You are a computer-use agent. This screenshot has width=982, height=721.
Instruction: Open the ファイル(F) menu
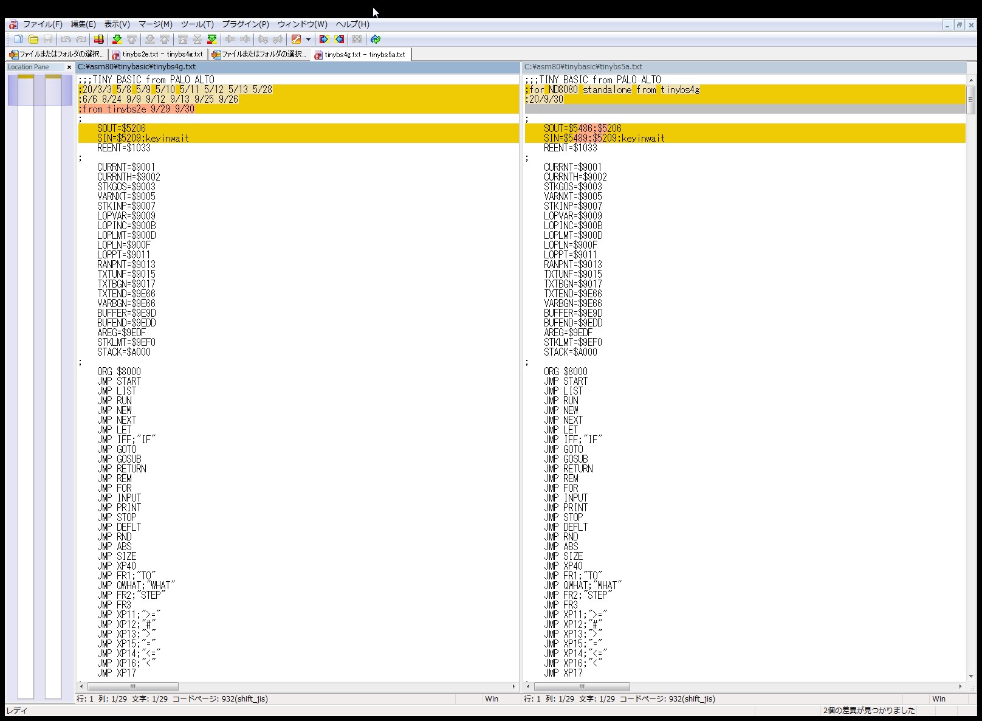43,24
